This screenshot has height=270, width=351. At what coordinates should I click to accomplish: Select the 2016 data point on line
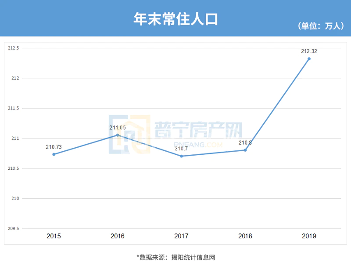click(118, 135)
